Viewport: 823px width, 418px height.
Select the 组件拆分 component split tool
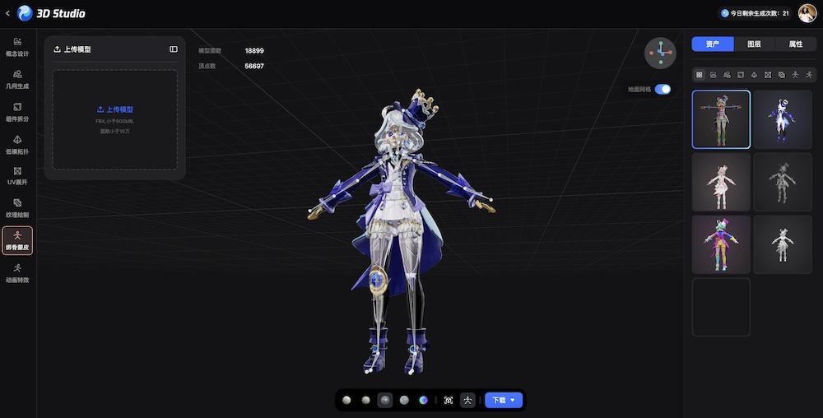(x=17, y=112)
